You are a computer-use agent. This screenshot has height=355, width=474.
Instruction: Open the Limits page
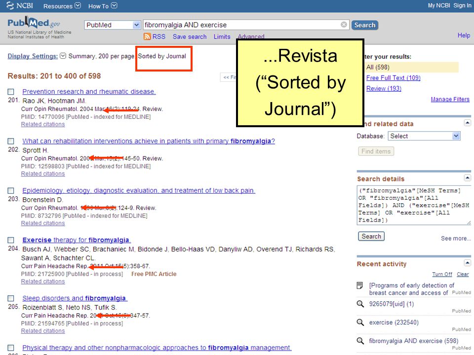(x=222, y=36)
